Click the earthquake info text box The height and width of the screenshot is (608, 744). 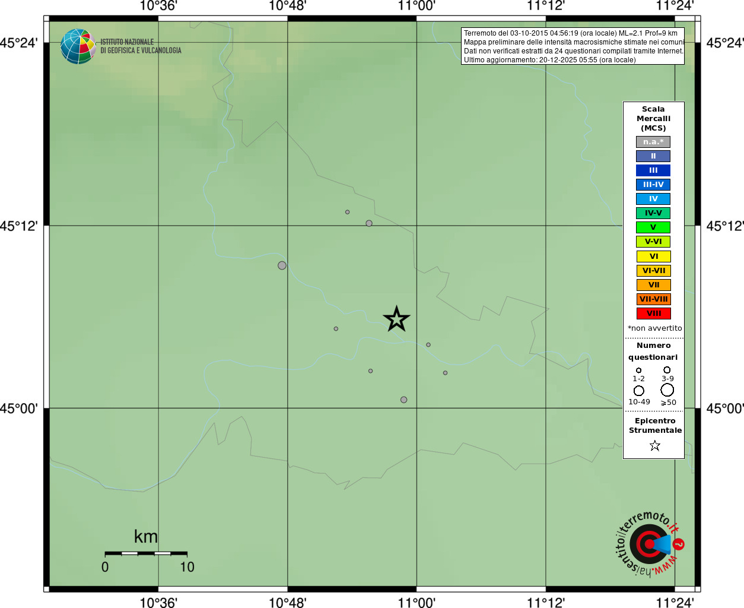click(x=573, y=46)
